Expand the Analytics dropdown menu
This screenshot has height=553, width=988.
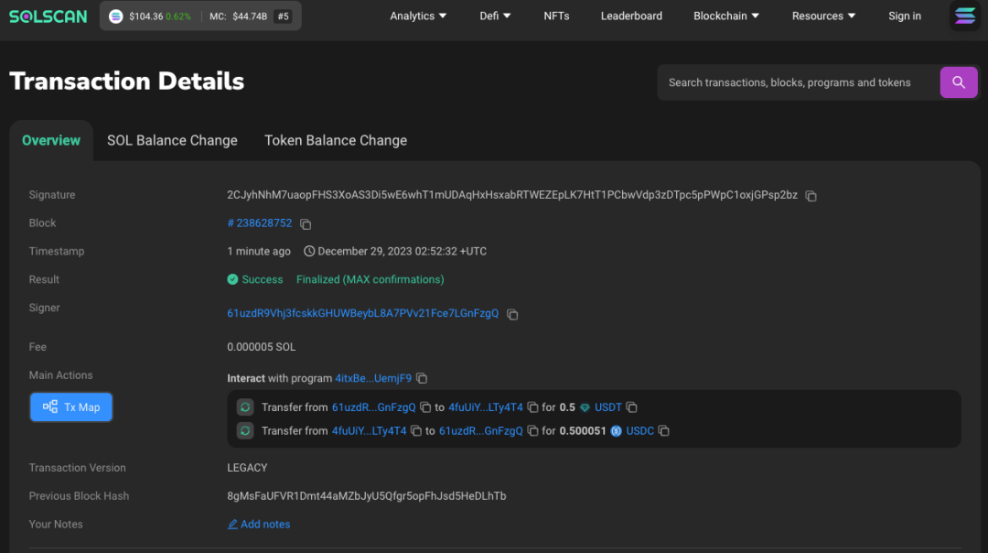[418, 16]
